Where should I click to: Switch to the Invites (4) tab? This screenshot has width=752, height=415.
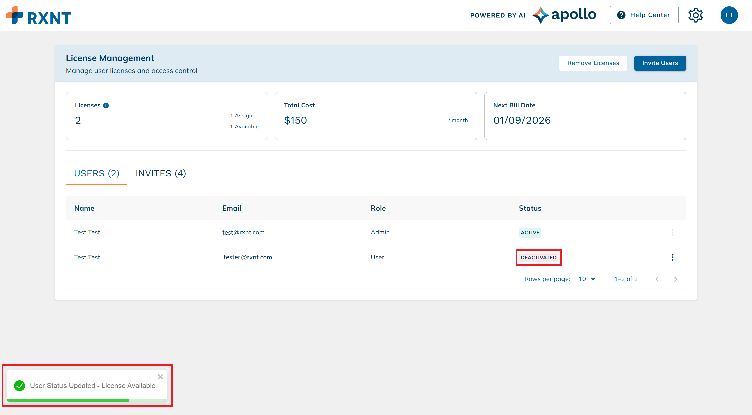161,173
